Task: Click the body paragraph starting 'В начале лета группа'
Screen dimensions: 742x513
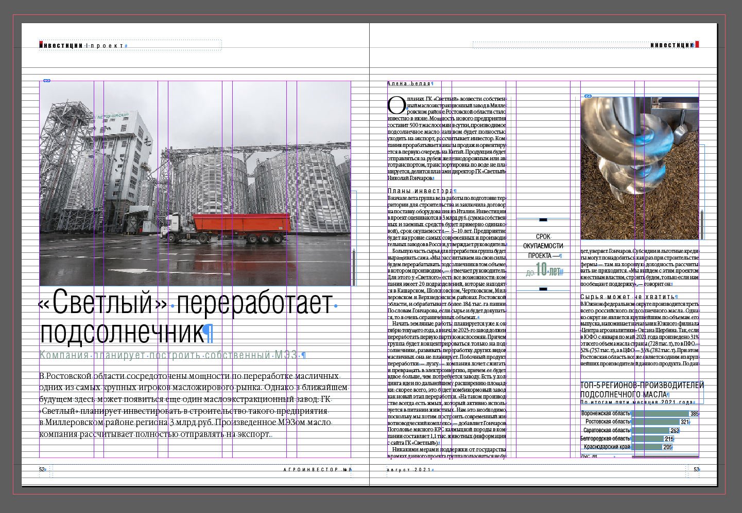Action: [447, 221]
